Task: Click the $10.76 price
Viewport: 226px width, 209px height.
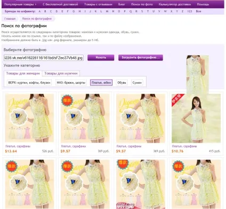Action: 177,151
